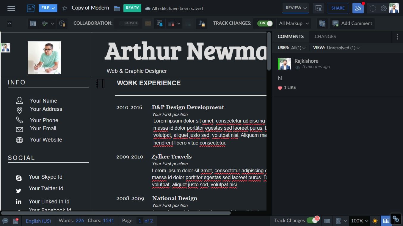Viewport: 403px width, 226px height.
Task: Expand the spell check options arrow
Action: coord(52,23)
